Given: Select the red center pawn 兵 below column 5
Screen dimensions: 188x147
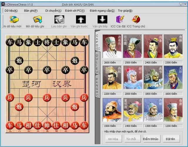Looking at the screenshot, I should coord(47,98).
